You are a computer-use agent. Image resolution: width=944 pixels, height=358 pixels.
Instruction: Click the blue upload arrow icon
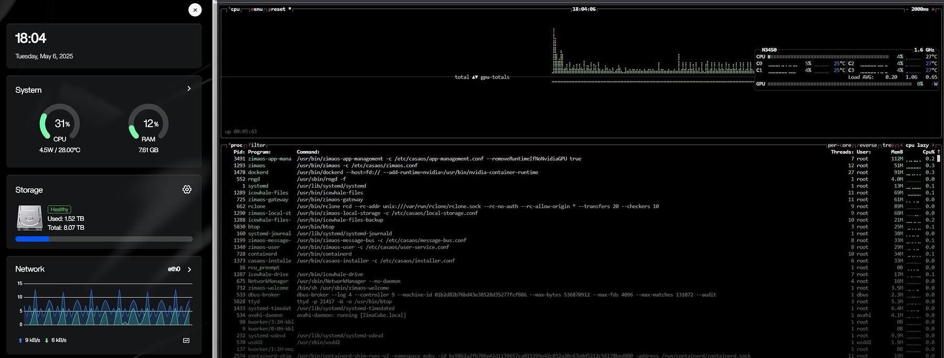20,340
